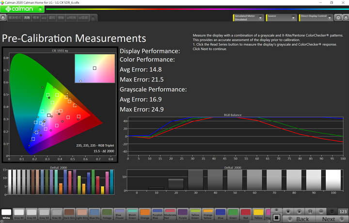
Task: Select the Yellow patch
Action: coord(258,214)
